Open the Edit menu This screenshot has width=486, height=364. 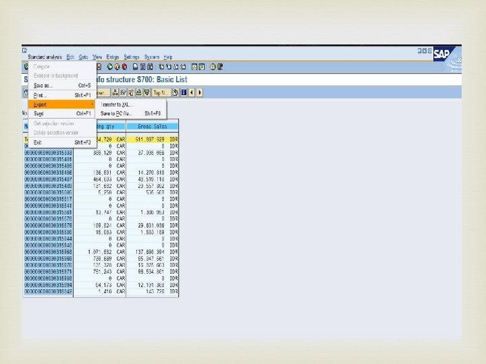pyautogui.click(x=70, y=57)
